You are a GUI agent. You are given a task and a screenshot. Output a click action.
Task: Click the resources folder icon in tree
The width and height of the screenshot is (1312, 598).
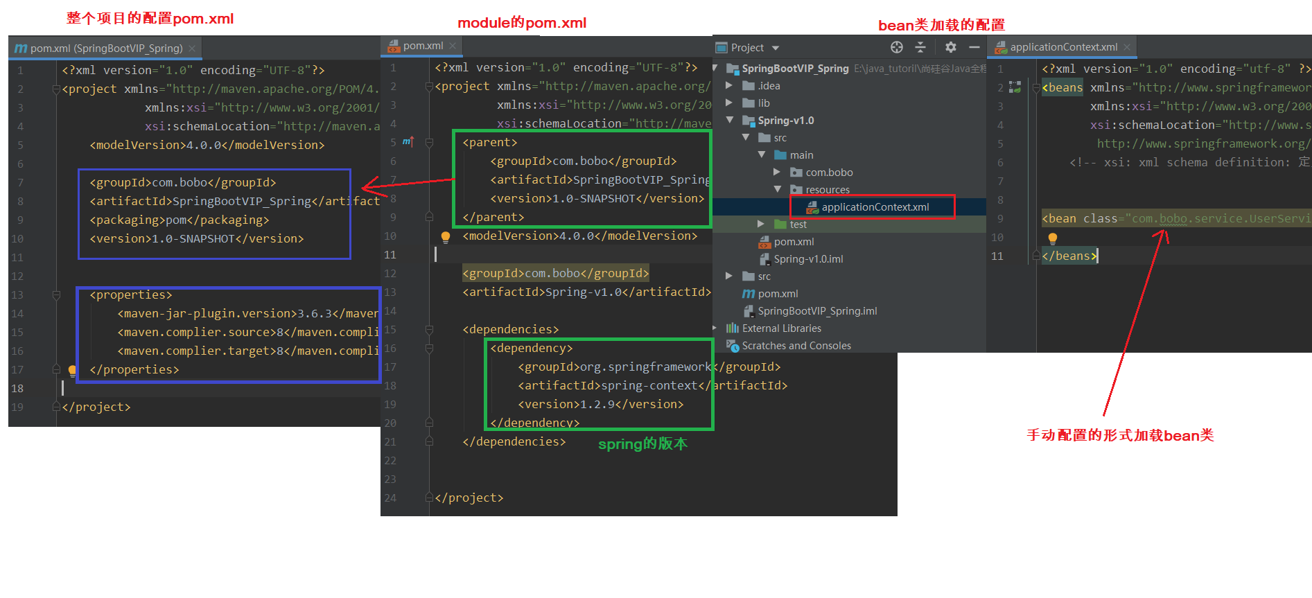(796, 189)
